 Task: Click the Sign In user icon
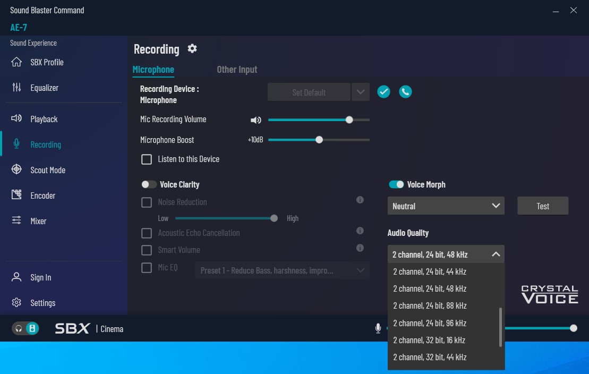(x=16, y=277)
